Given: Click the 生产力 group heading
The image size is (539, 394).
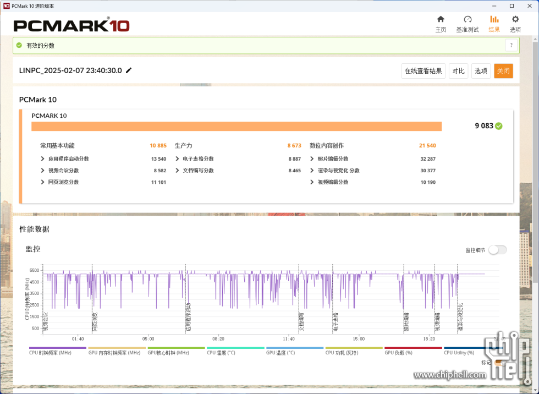Looking at the screenshot, I should click(183, 145).
